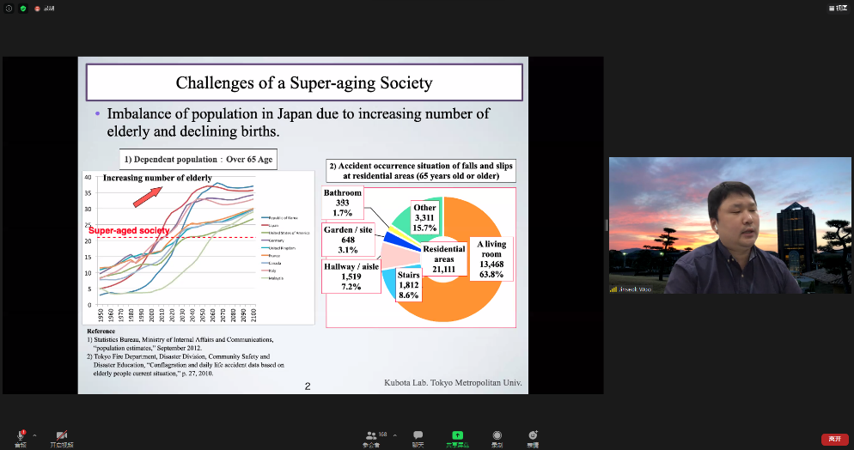Screen dimensions: 854x450
Task: Click the slide title "Challenges of a Super-aging Society"
Action: coord(304,82)
